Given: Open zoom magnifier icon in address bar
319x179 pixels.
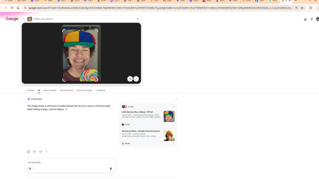Looking at the screenshot, I should pyautogui.click(x=296, y=8).
